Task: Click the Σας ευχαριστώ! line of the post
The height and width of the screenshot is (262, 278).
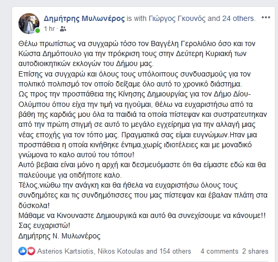Action: 44,225
